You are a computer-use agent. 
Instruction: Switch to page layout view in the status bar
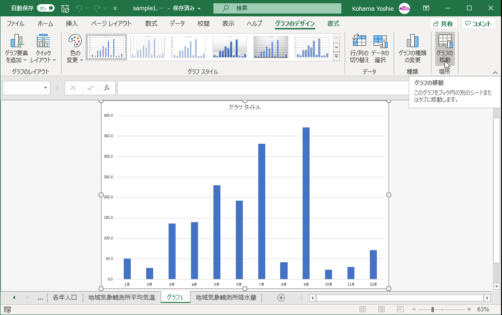382,309
